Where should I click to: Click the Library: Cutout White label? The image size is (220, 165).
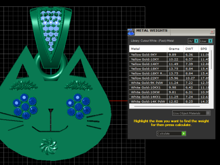pyautogui.click(x=152, y=41)
